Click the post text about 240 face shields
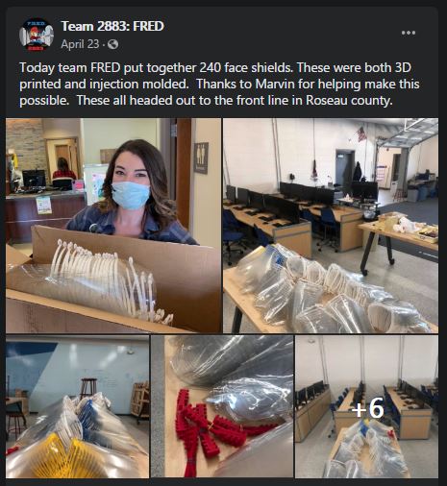Viewport: 447px width, 486px height. coord(219,85)
